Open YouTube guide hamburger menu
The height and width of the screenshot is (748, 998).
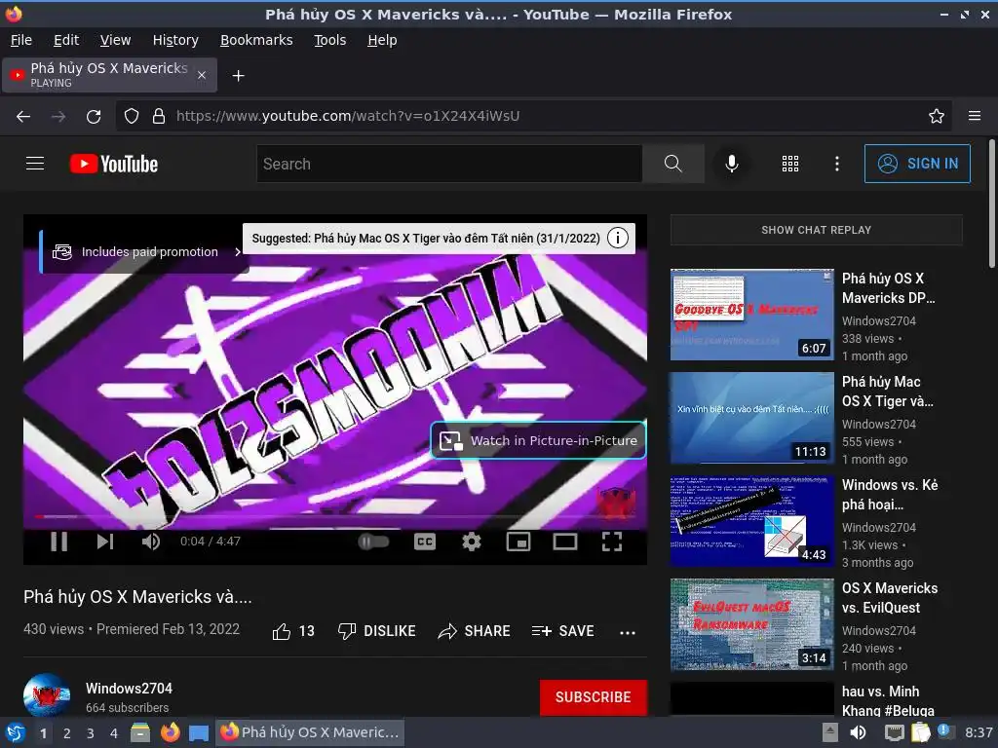35,164
